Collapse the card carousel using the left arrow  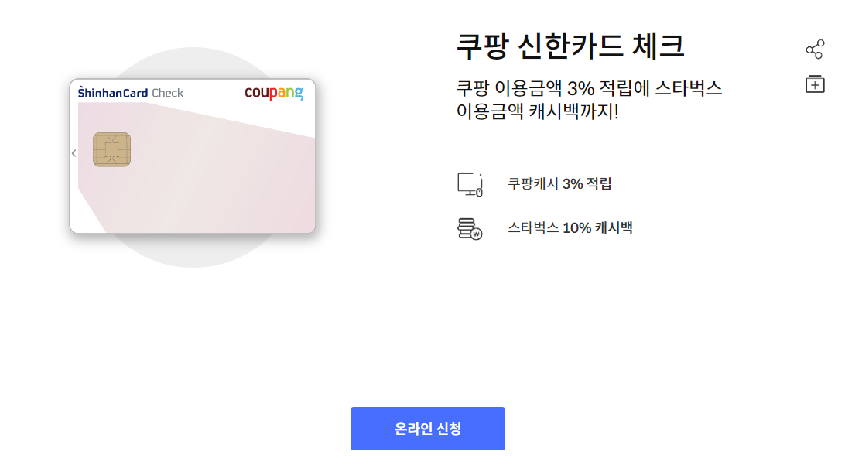click(x=74, y=152)
